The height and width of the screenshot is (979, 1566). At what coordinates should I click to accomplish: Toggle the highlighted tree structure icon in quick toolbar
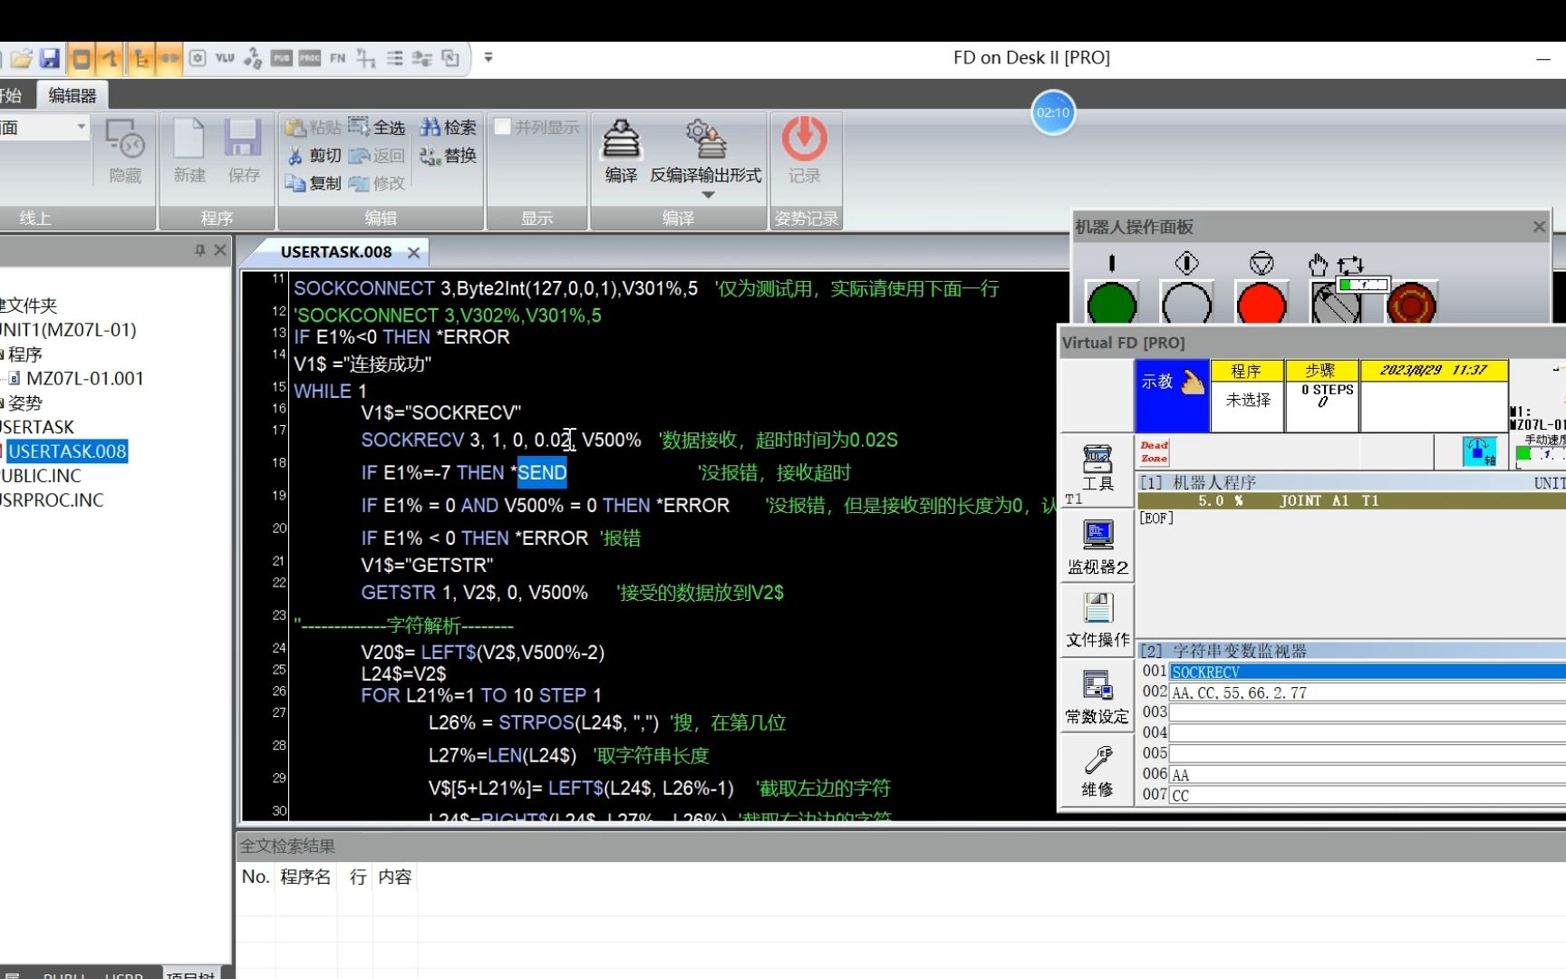[140, 58]
